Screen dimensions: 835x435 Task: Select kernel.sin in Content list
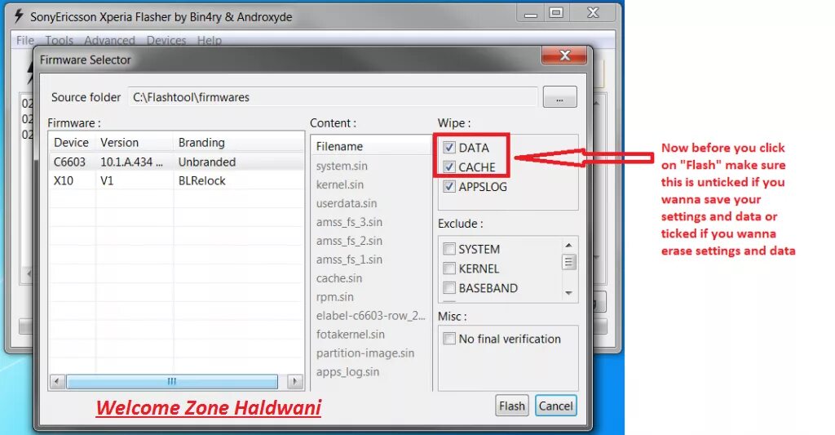340,184
